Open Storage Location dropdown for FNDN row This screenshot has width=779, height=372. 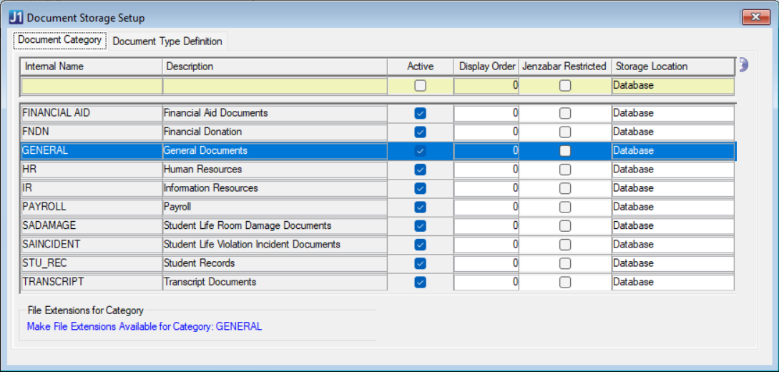click(x=672, y=132)
